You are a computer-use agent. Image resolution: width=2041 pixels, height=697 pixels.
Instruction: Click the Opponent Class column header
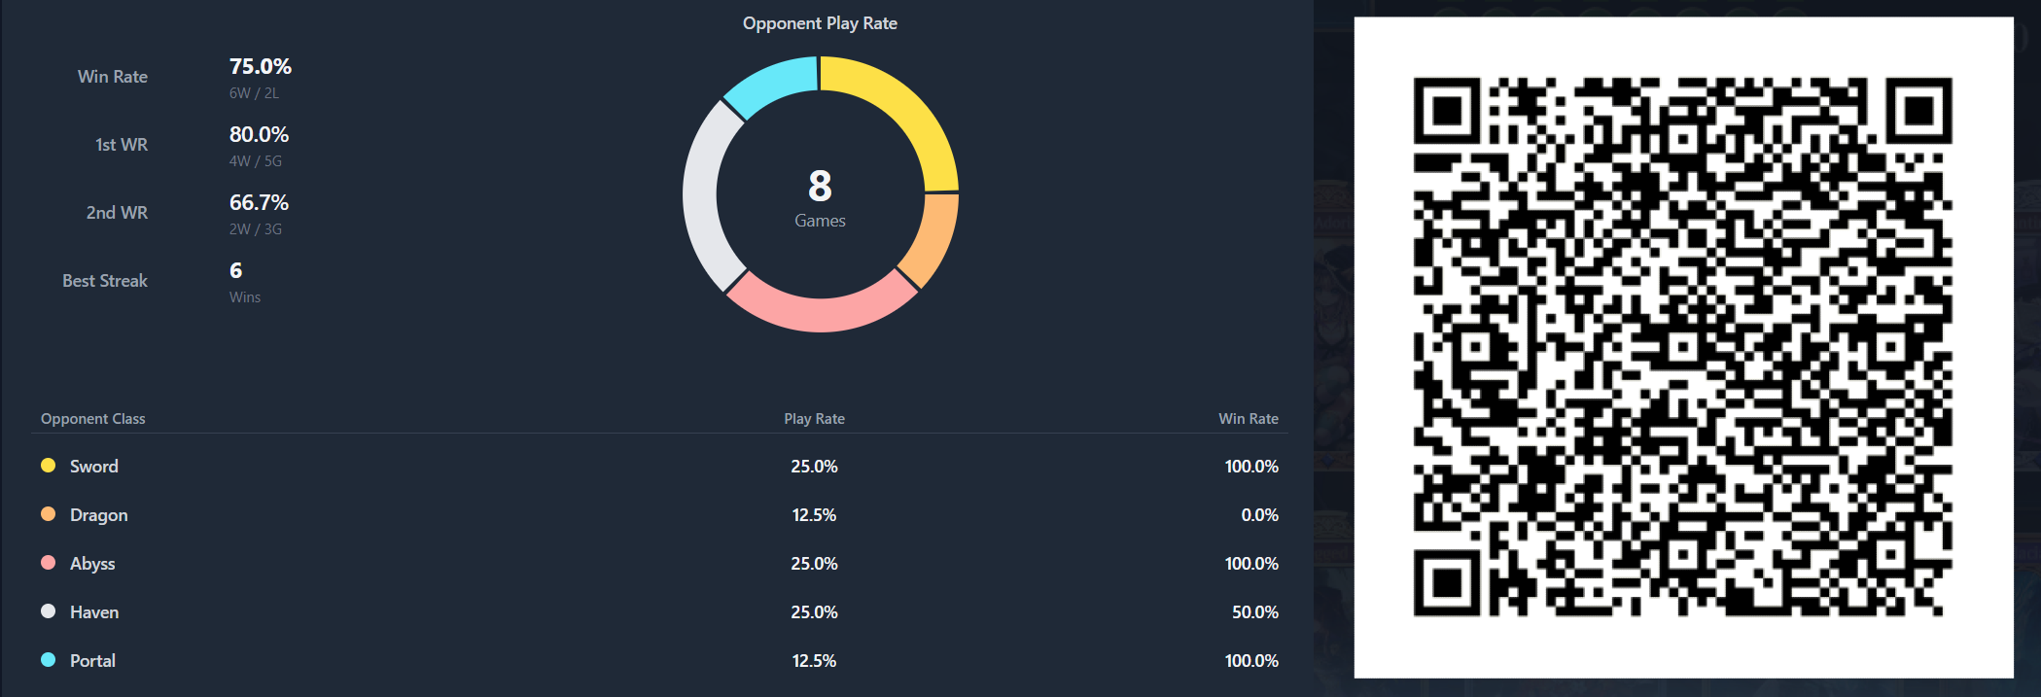point(93,419)
